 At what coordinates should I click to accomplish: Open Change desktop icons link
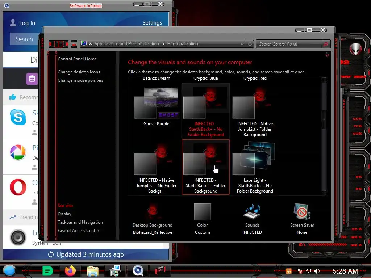(x=79, y=72)
